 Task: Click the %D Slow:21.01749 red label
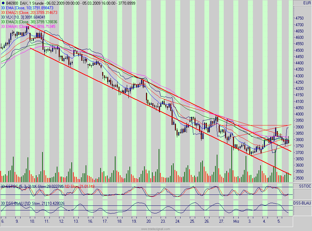79,186
